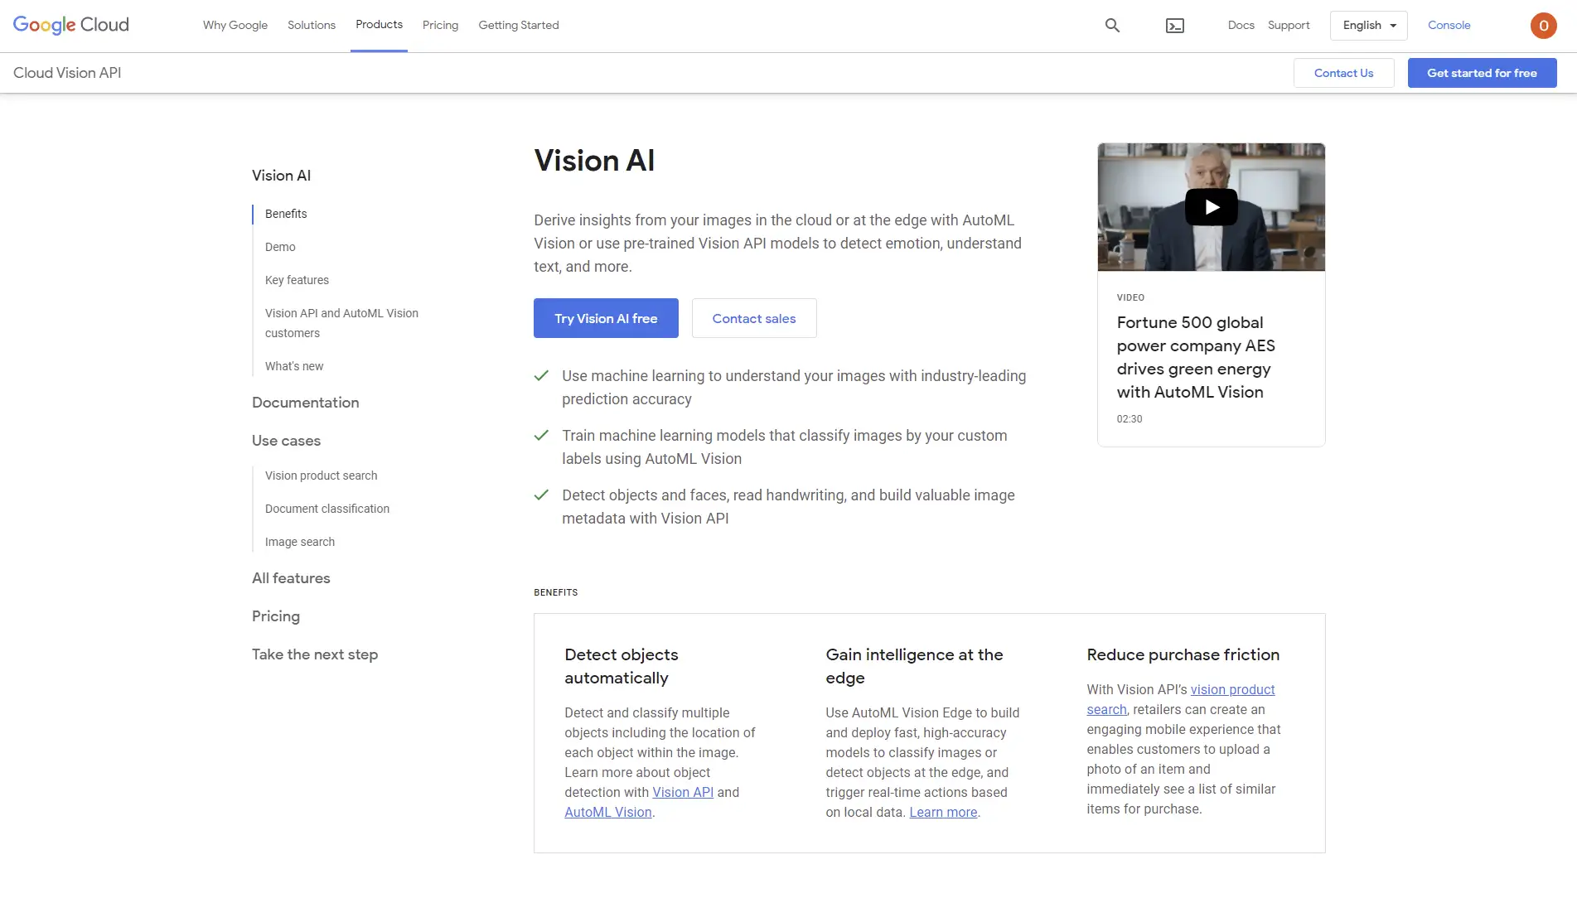The image size is (1577, 898).
Task: Click Get started for free button
Action: (1482, 73)
